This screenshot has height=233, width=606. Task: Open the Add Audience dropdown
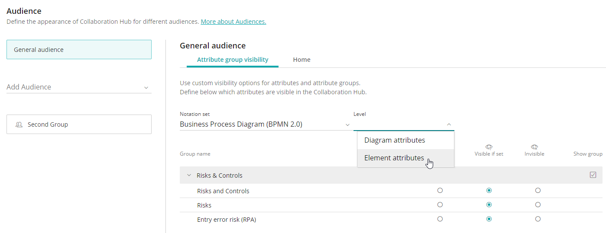79,87
